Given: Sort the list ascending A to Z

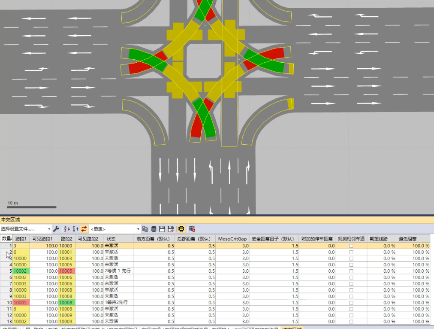Looking at the screenshot, I should click(x=67, y=229).
